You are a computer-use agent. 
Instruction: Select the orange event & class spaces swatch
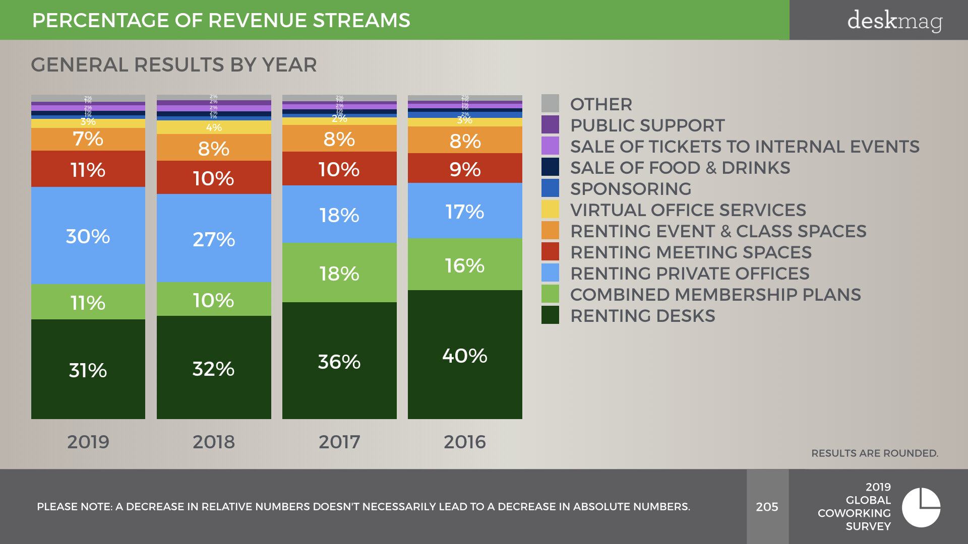[550, 230]
